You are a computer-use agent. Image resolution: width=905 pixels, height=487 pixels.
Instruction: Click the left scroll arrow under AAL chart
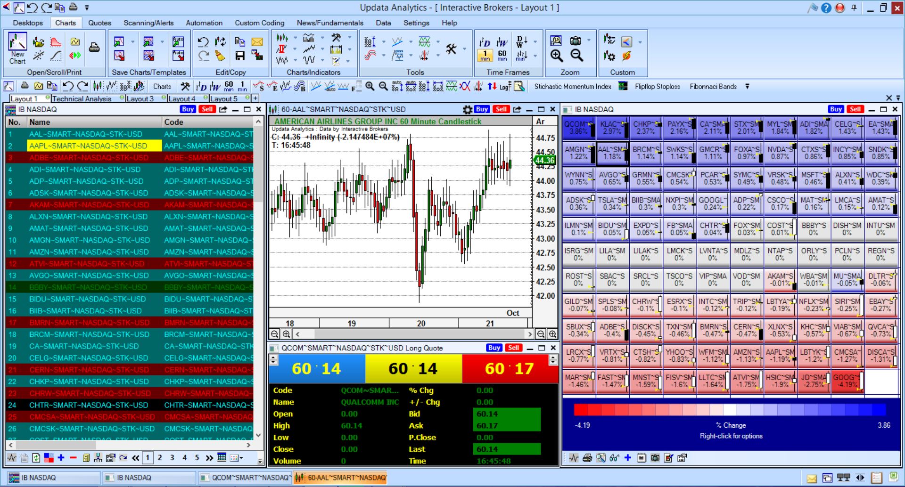tap(297, 334)
